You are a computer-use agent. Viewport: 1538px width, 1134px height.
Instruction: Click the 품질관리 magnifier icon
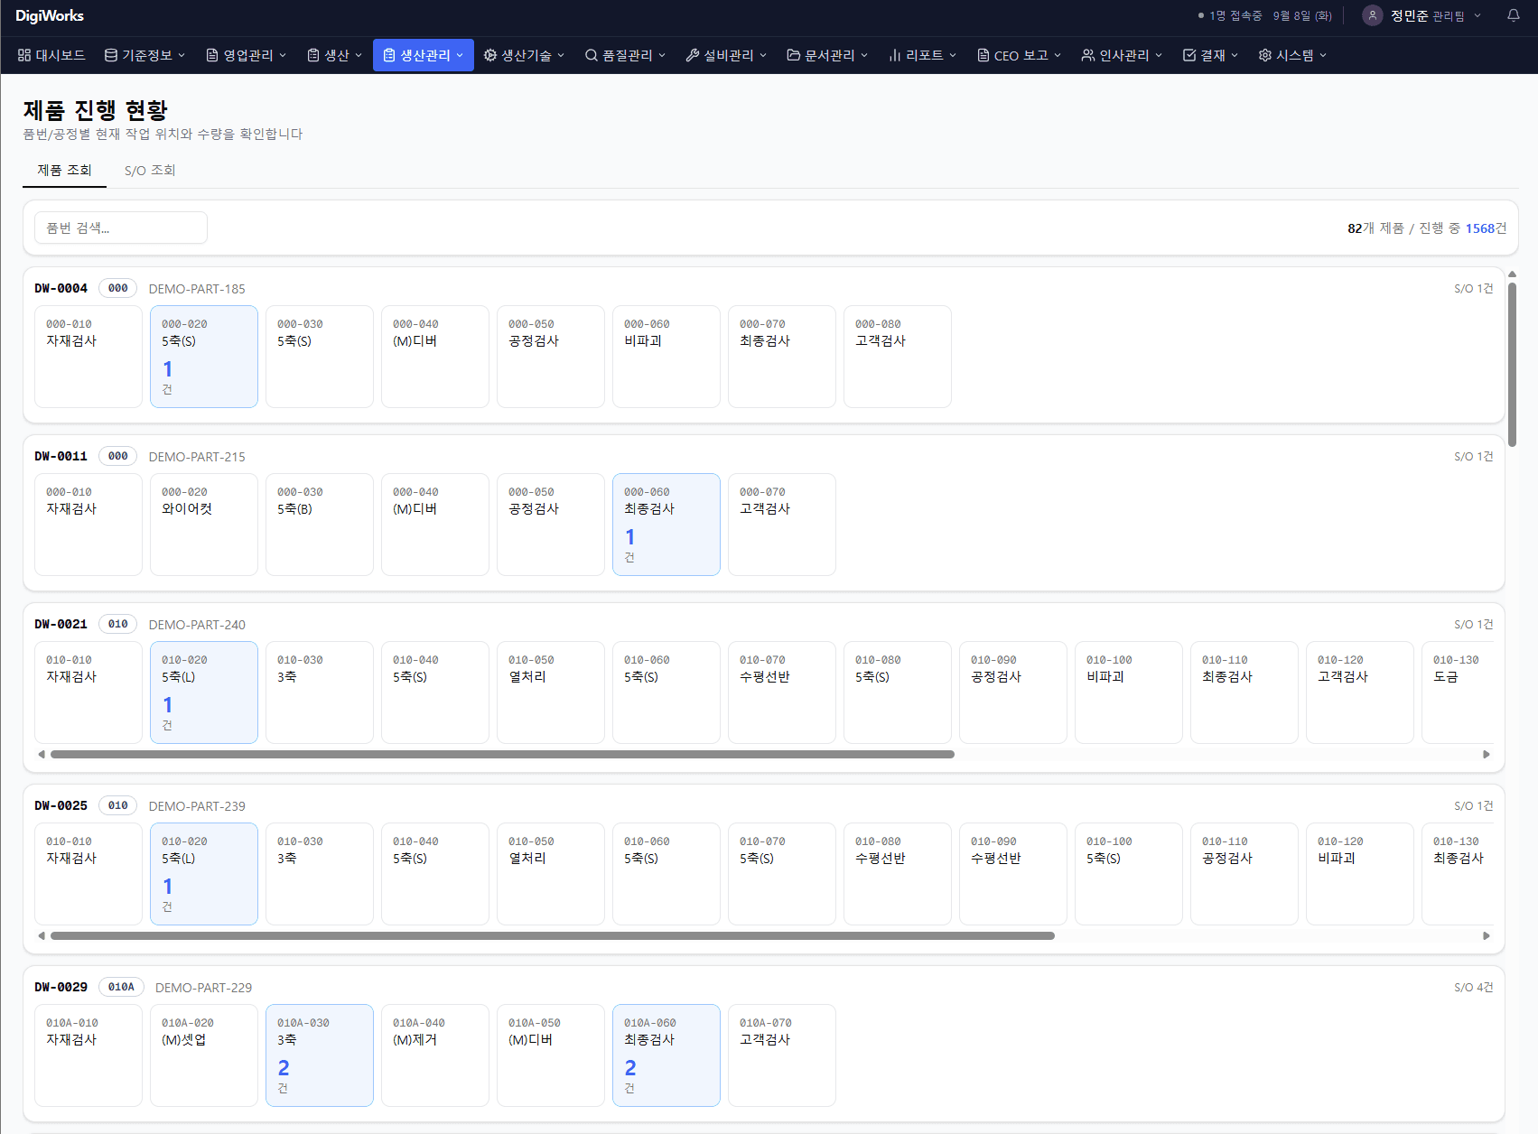pyautogui.click(x=592, y=55)
